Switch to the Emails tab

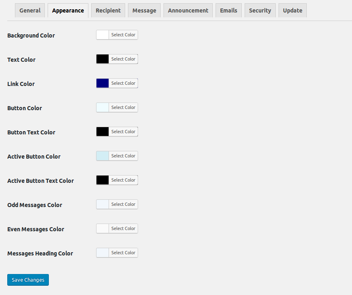tap(228, 10)
